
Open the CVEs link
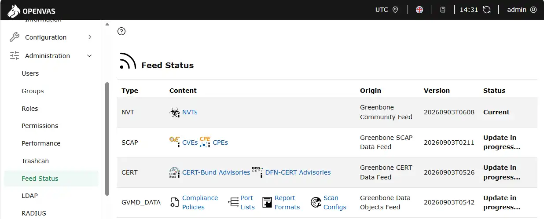point(190,142)
